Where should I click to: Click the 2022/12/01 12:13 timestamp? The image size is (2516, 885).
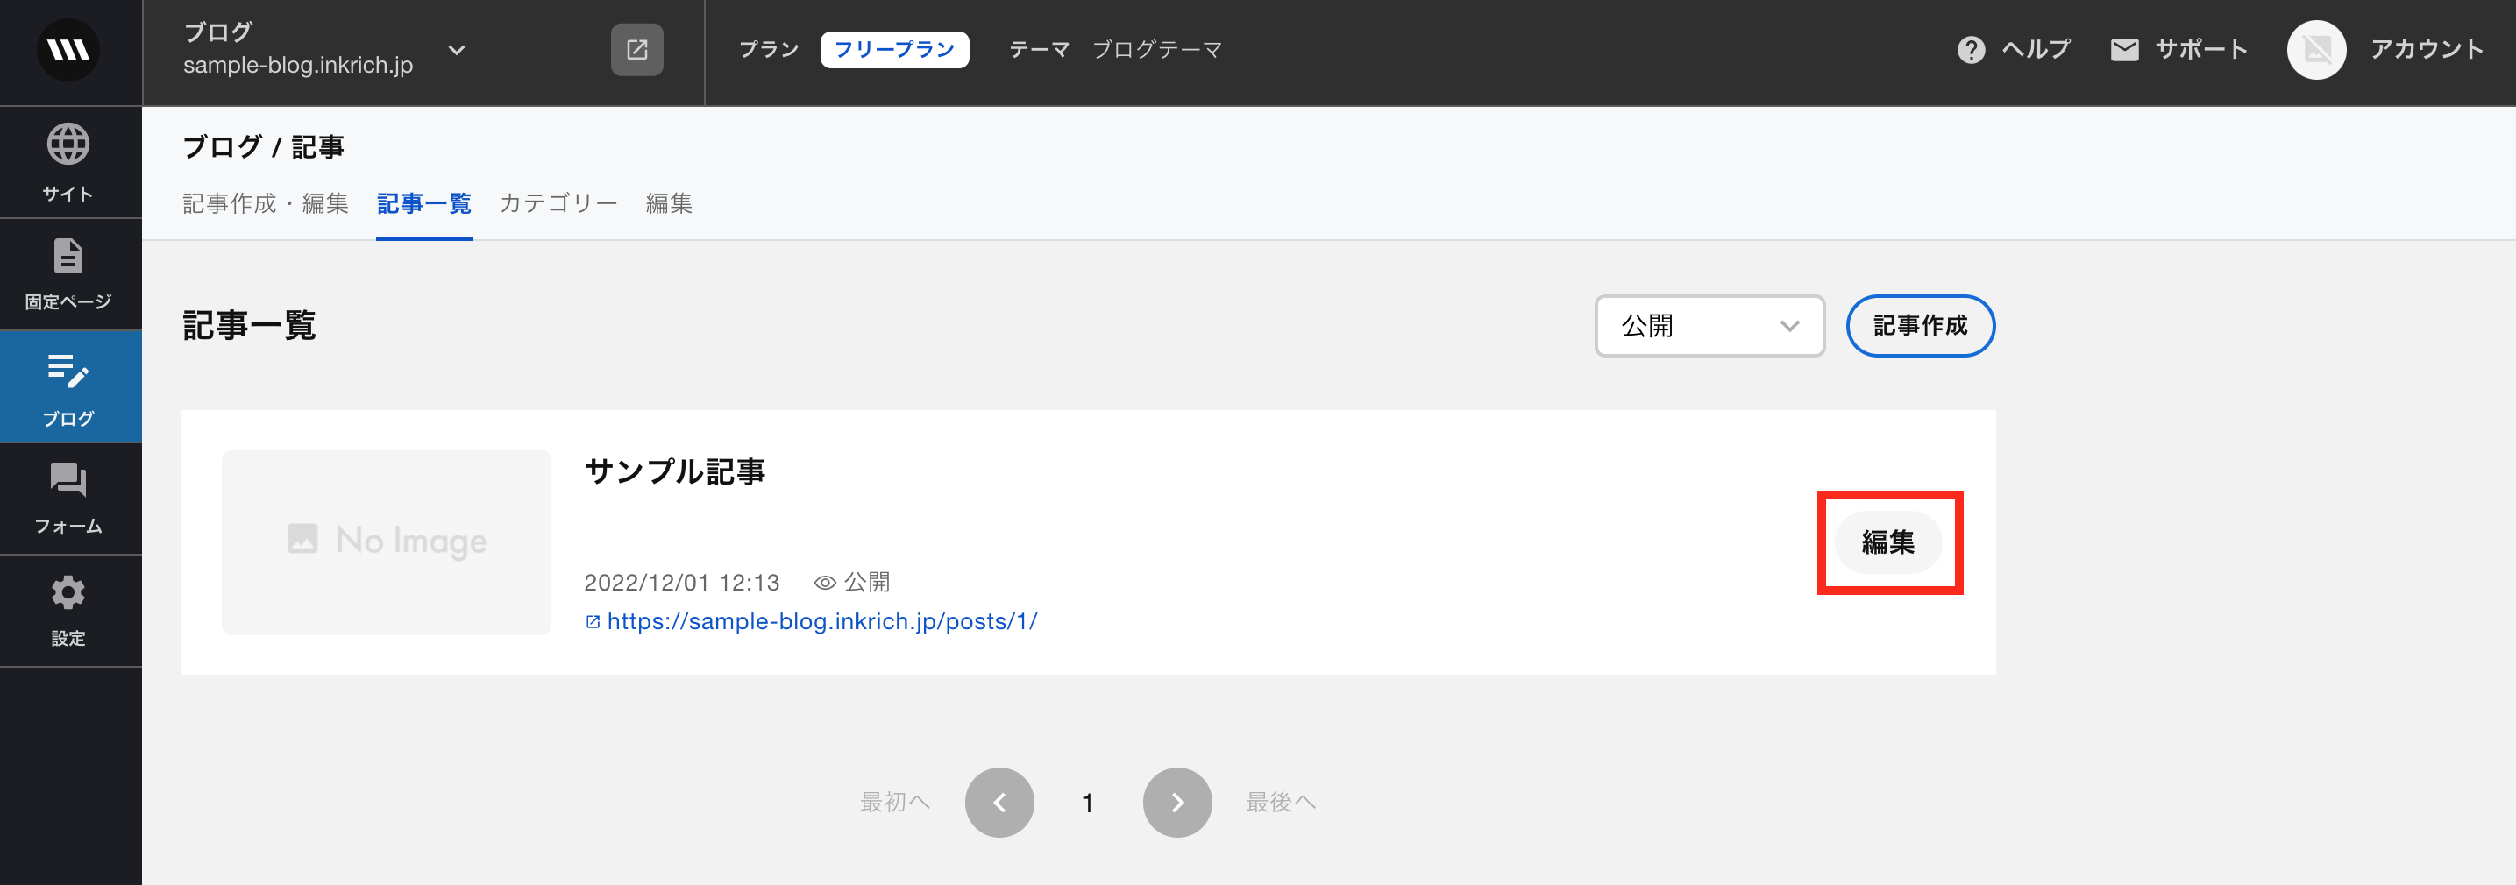click(x=682, y=583)
